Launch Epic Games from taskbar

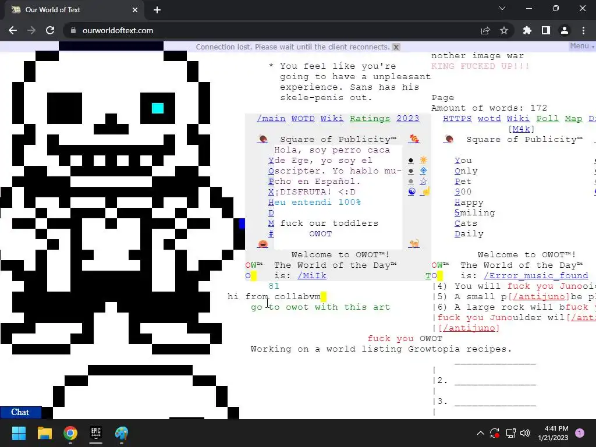pyautogui.click(x=96, y=433)
